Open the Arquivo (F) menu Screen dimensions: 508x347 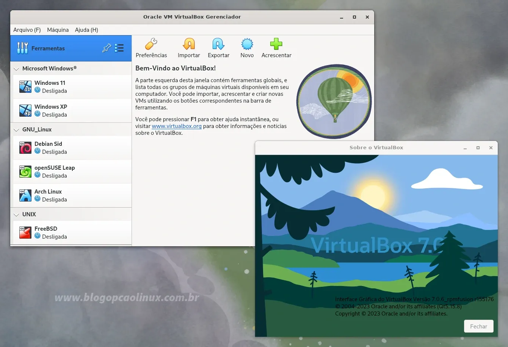27,30
